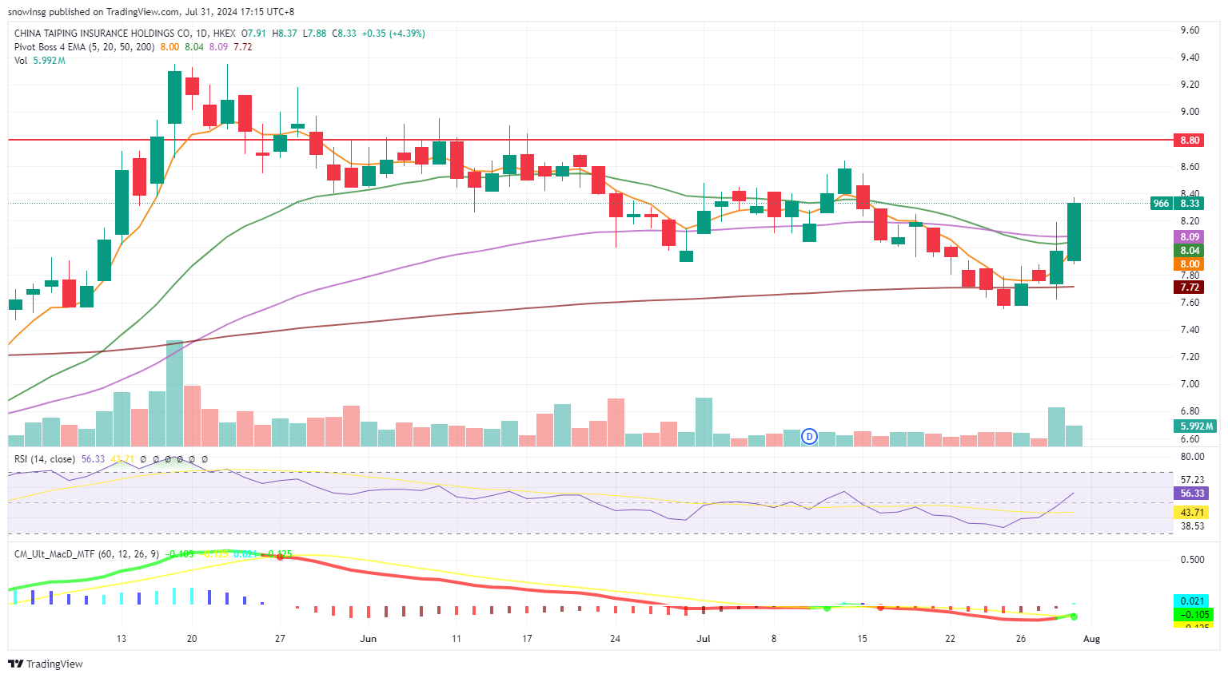Click the 27 date label on time axis
The height and width of the screenshot is (678, 1228).
[280, 639]
